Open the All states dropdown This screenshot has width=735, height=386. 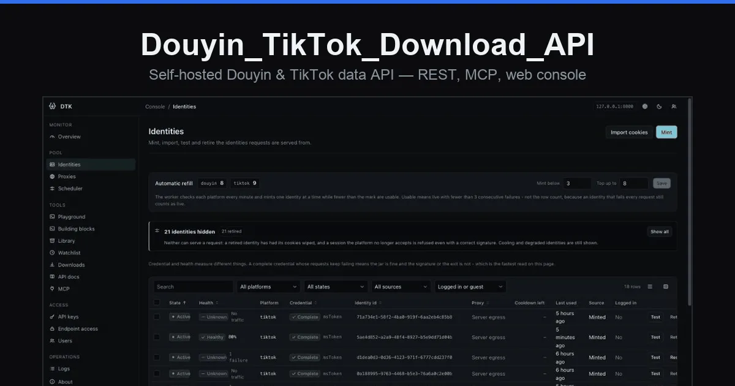point(335,287)
